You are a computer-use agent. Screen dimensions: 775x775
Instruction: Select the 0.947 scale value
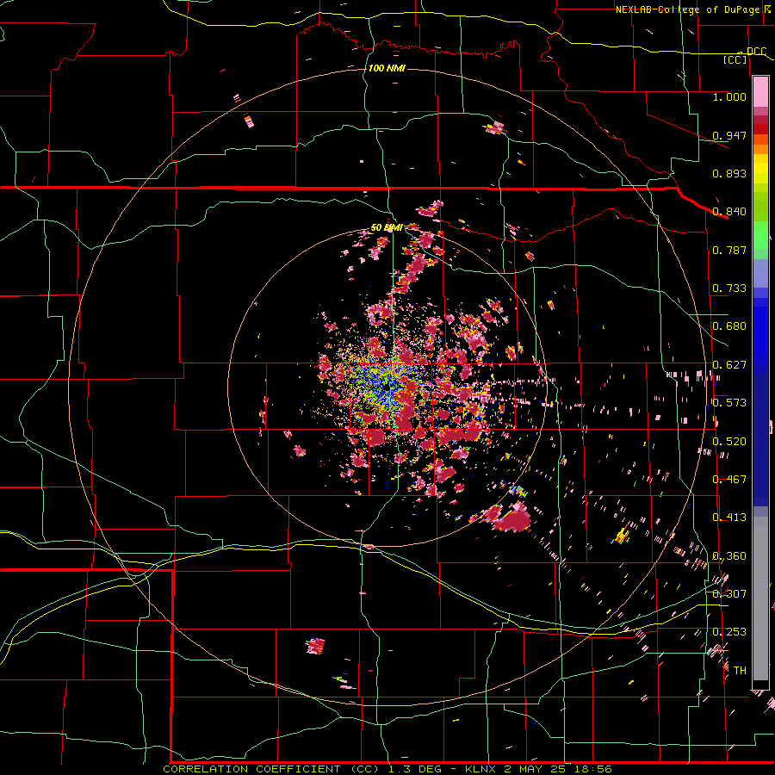click(x=729, y=135)
